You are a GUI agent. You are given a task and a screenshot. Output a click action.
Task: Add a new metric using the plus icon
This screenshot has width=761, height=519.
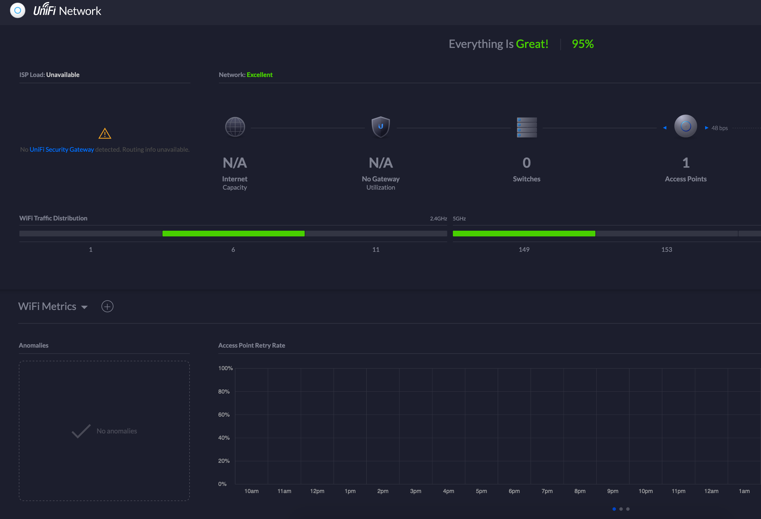pyautogui.click(x=107, y=306)
